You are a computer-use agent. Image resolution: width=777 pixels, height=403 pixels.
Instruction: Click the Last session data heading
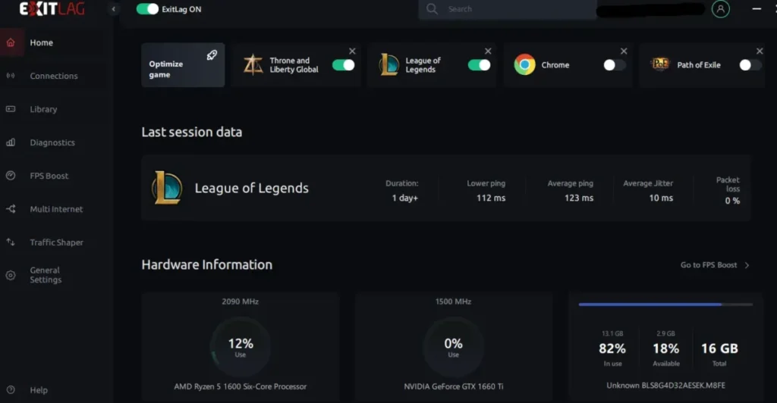pos(192,132)
